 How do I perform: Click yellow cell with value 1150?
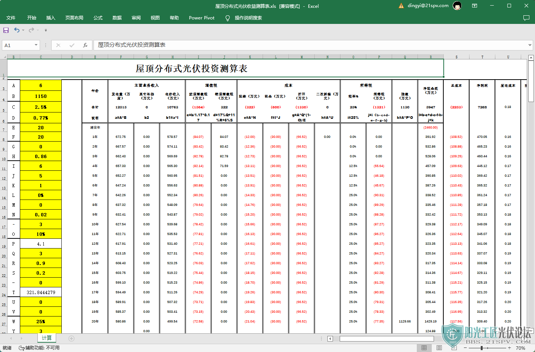(x=41, y=96)
